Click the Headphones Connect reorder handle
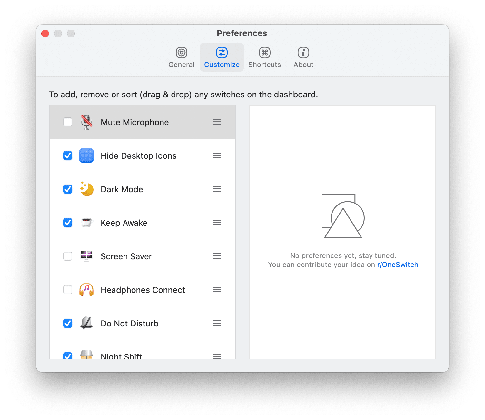Screen dimensions: 485x420 [x=217, y=290]
